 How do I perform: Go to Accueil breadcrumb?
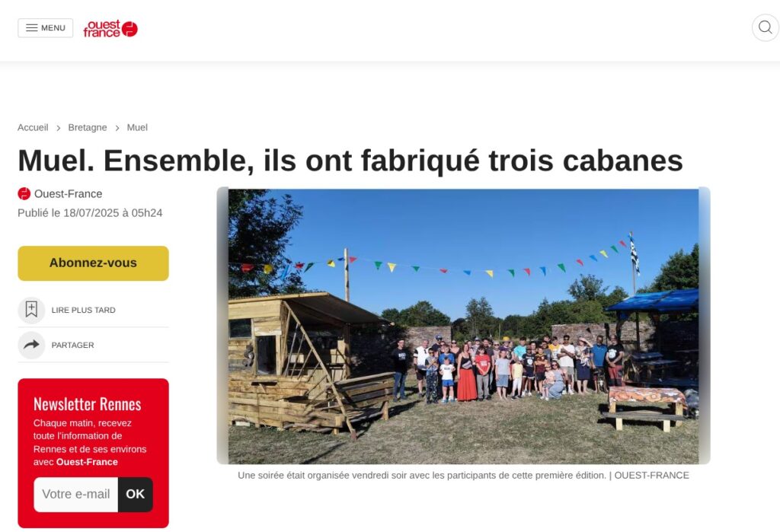click(33, 127)
